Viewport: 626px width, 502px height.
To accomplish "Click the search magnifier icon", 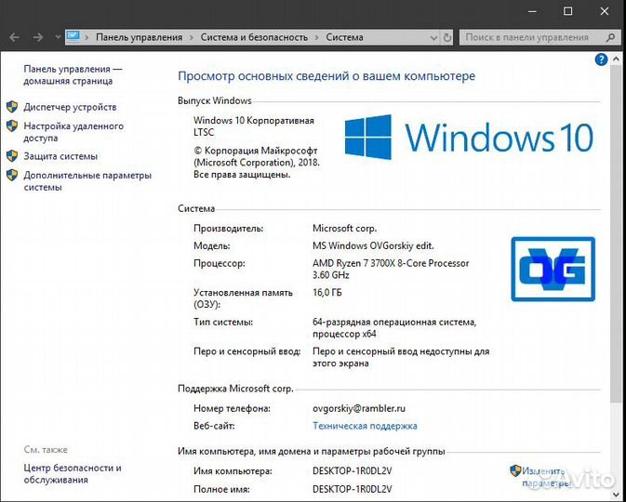I will click(x=610, y=37).
